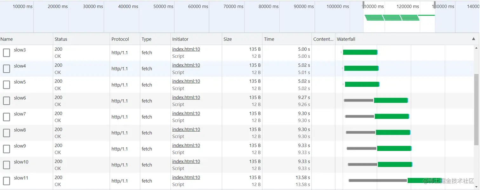Click the slow8 green waterfall bar

tap(393, 132)
